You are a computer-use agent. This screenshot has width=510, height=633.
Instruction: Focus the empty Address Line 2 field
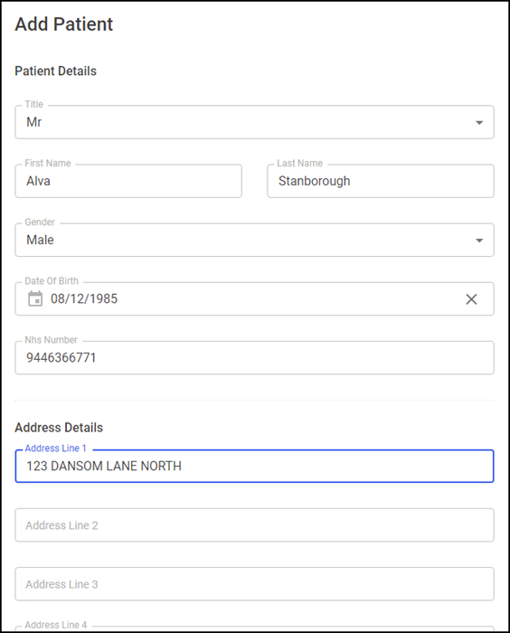click(x=254, y=524)
